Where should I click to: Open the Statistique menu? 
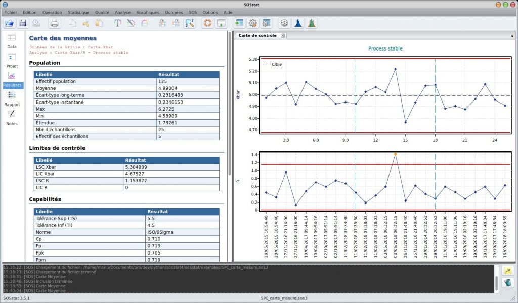(78, 12)
